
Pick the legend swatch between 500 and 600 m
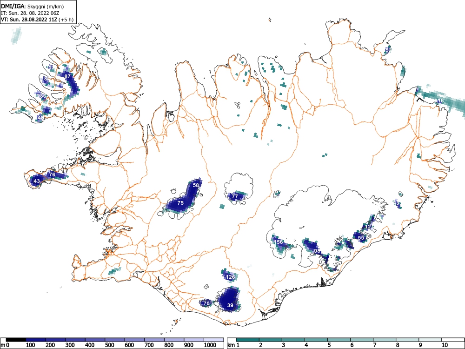pyautogui.click(x=115, y=340)
